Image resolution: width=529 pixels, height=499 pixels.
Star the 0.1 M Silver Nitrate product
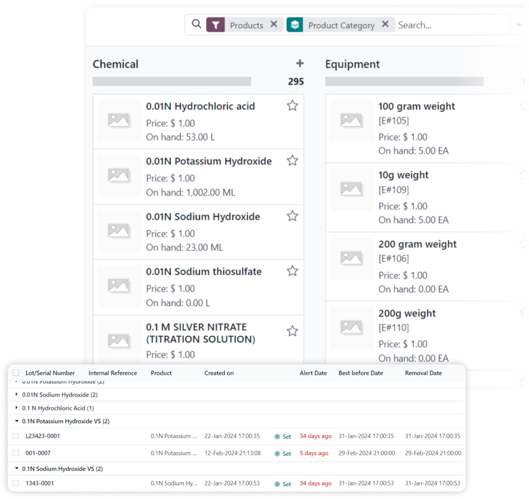tap(292, 331)
